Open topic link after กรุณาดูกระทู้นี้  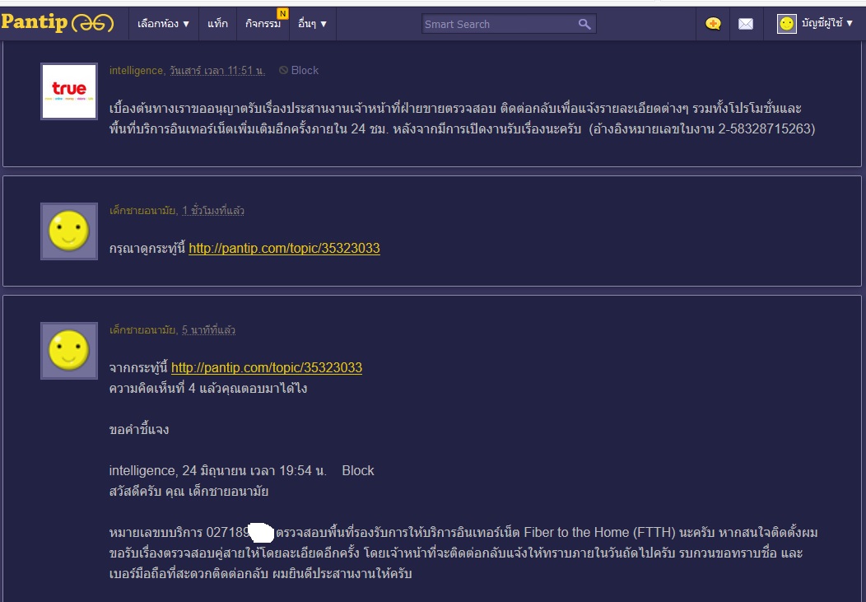[285, 248]
